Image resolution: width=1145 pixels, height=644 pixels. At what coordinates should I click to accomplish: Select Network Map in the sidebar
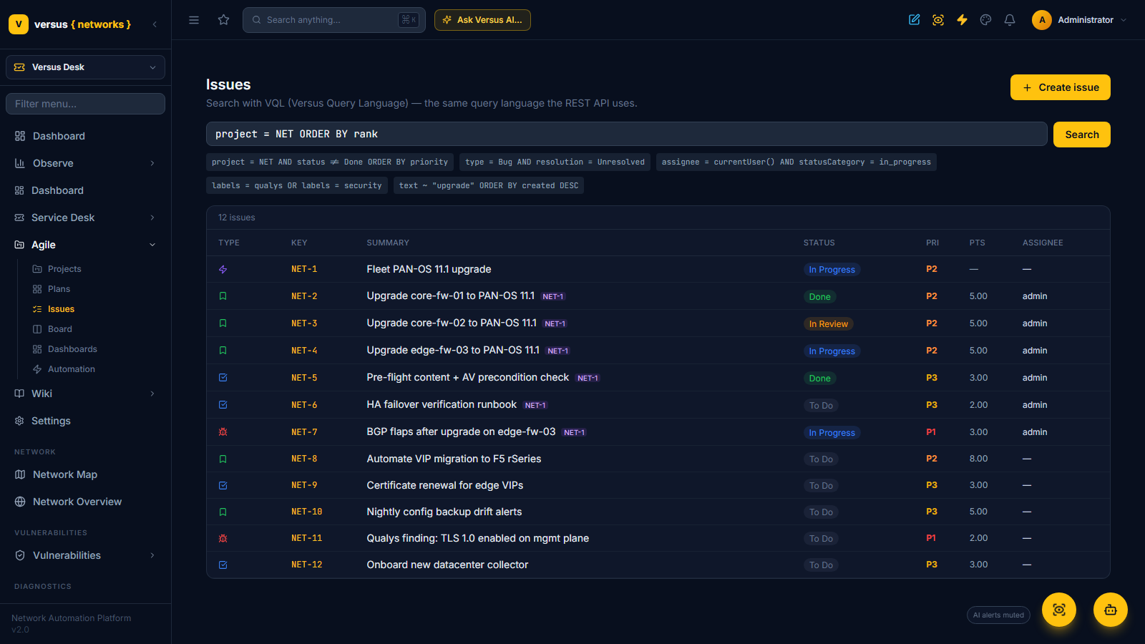[x=64, y=474]
